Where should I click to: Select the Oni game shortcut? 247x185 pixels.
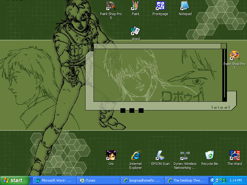click(x=111, y=158)
